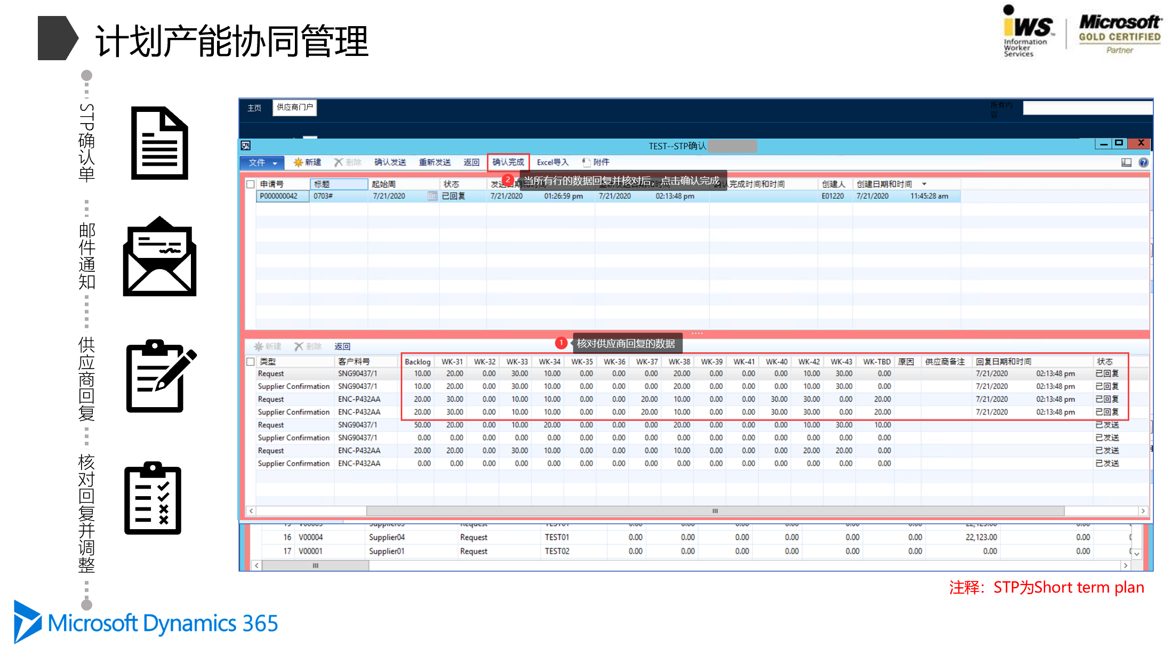Click the Excel导入 button
The width and height of the screenshot is (1171, 656).
pos(552,163)
